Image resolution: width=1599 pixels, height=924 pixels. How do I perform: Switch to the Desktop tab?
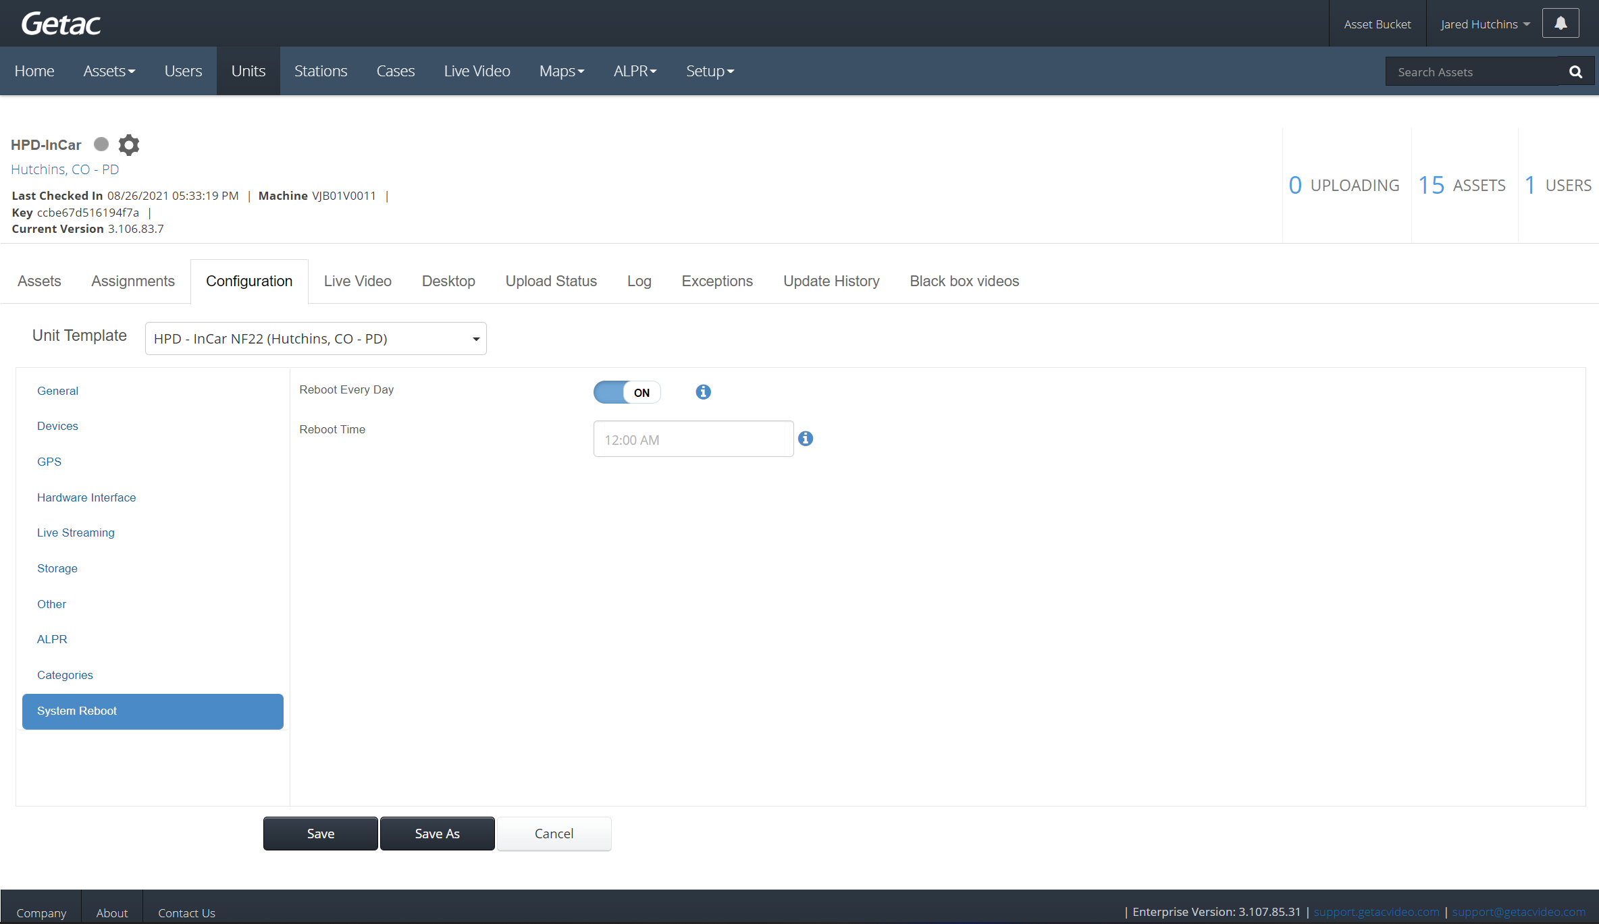coord(448,281)
